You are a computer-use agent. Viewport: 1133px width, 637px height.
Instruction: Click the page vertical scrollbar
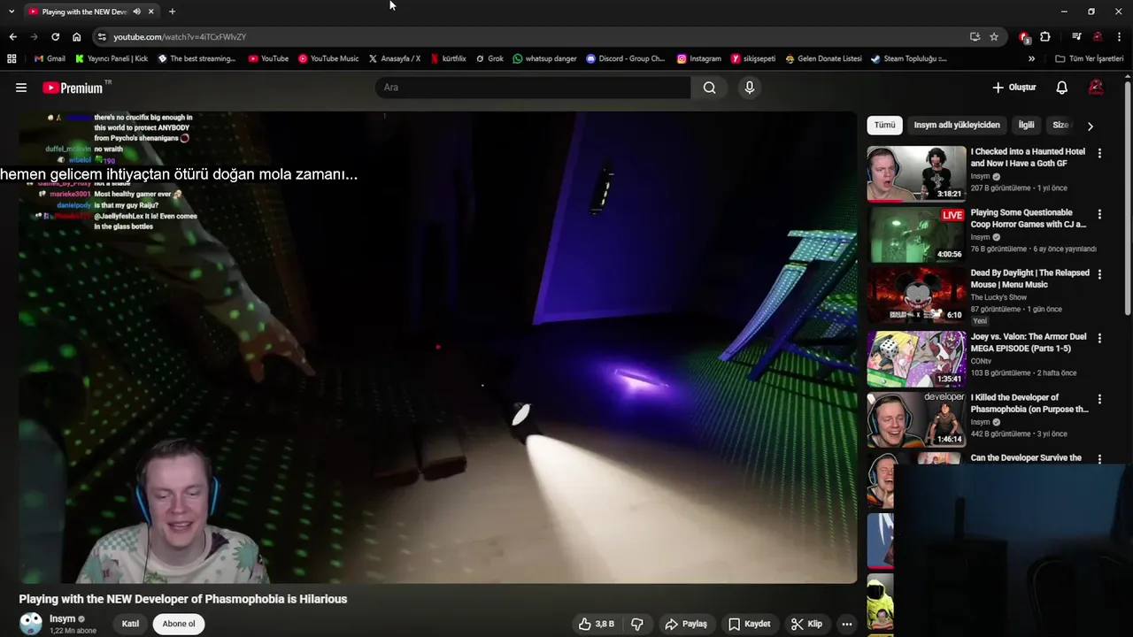1128,199
